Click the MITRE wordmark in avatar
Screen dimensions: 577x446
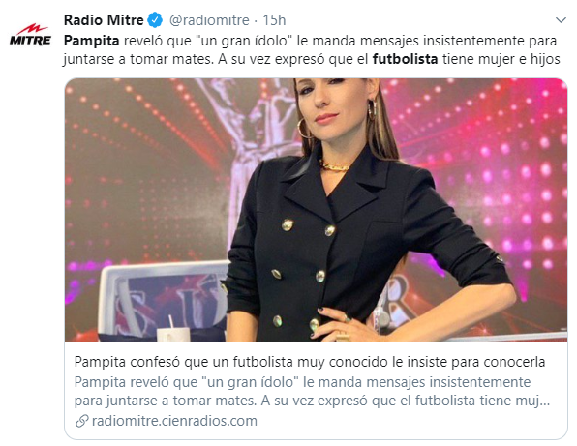[x=30, y=41]
